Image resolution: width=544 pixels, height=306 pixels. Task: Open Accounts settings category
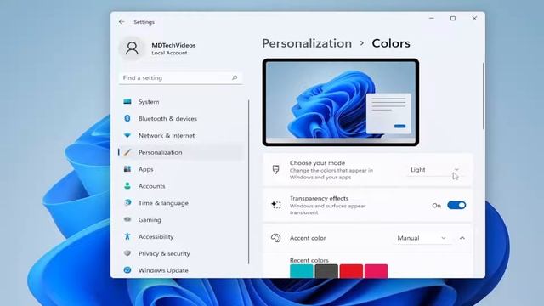tap(180, 186)
